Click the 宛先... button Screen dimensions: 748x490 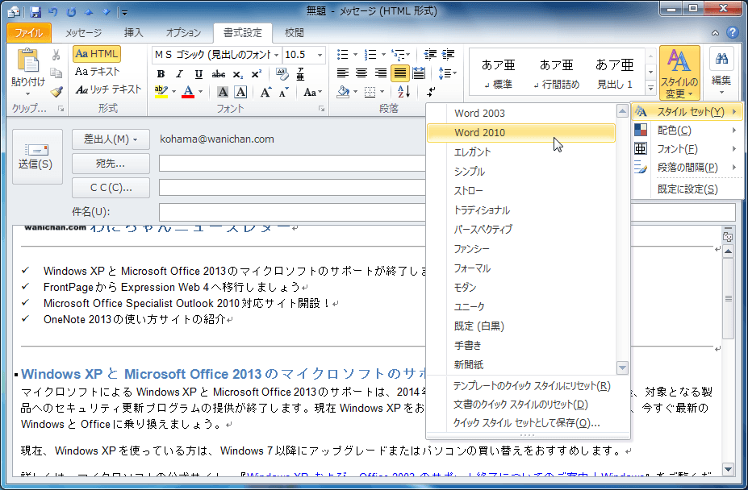tap(111, 164)
